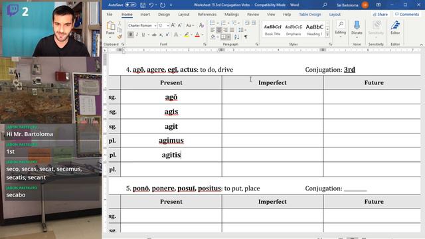Toggle Underline formatting

(x=143, y=35)
